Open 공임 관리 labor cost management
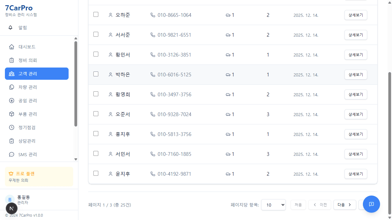 coord(11,101)
